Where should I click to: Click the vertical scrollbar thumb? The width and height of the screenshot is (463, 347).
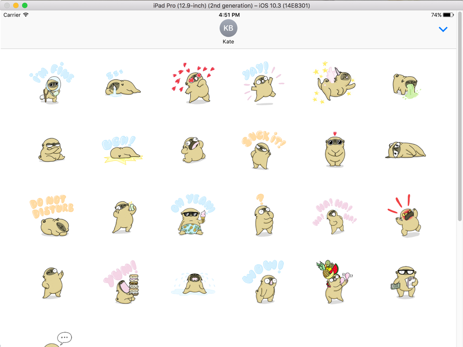tap(460, 117)
